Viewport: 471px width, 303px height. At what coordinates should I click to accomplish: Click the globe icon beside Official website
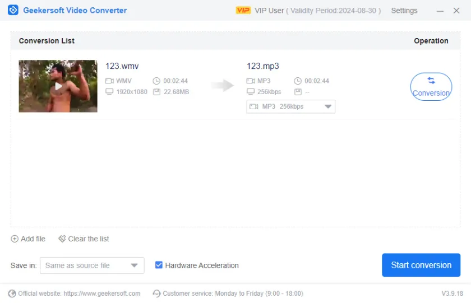coord(12,293)
